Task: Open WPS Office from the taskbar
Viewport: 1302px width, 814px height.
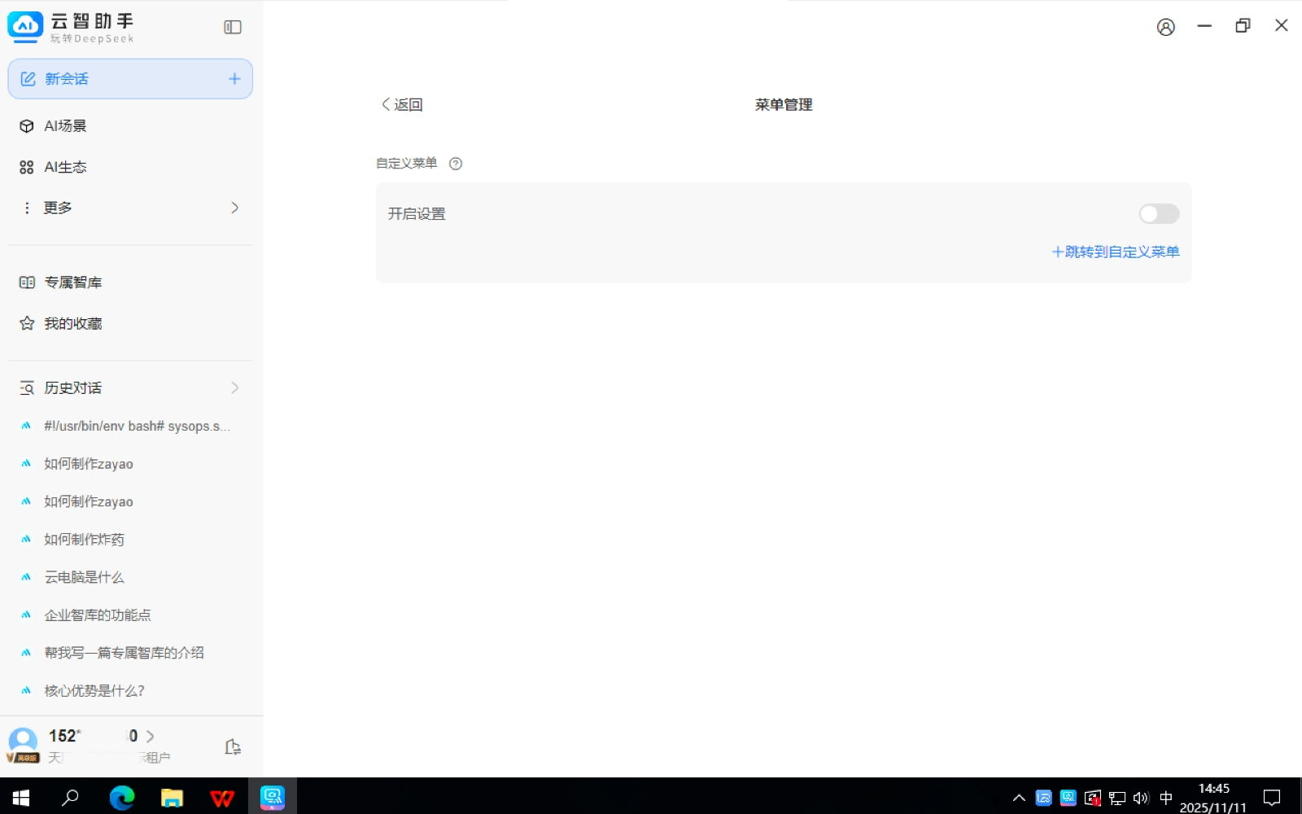Action: click(x=221, y=798)
